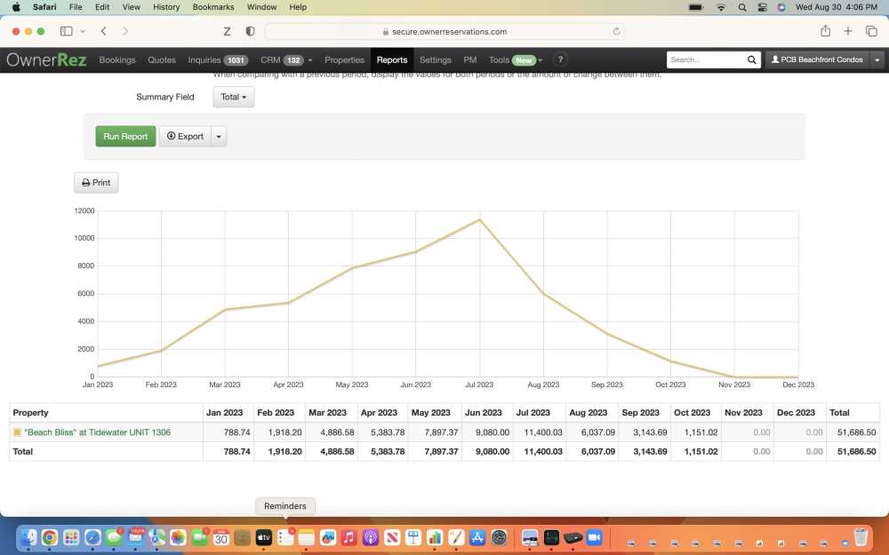Screen dimensions: 889x555
Task: Show Safari tab overview
Action: point(871,31)
